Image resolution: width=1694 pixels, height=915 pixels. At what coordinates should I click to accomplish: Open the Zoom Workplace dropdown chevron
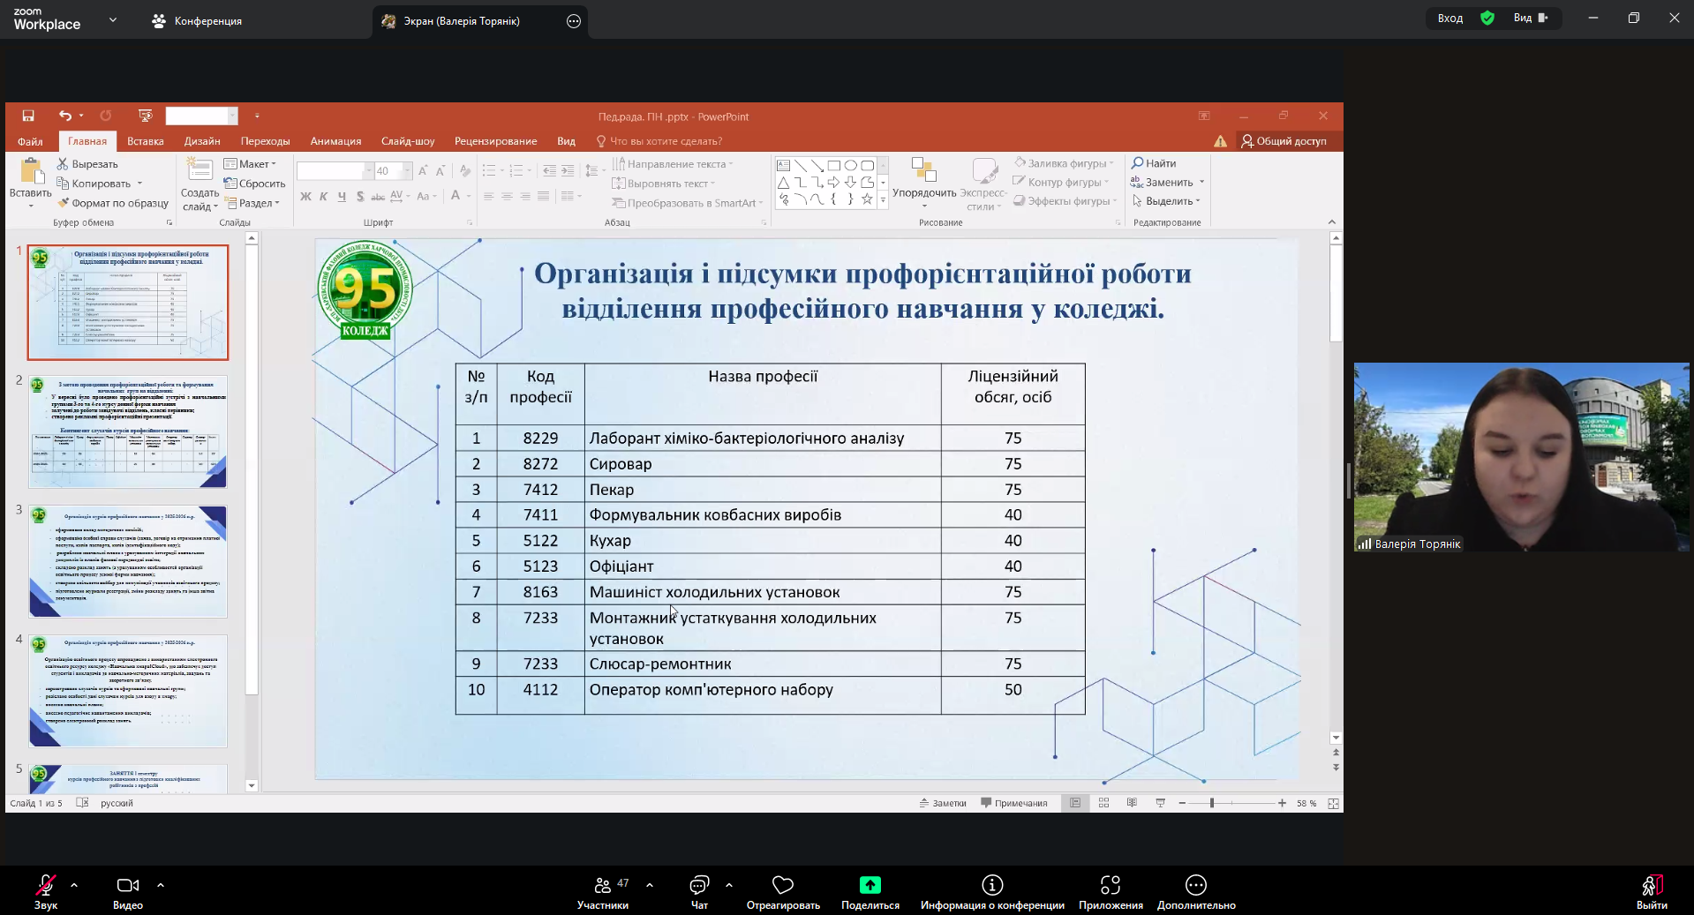113,19
